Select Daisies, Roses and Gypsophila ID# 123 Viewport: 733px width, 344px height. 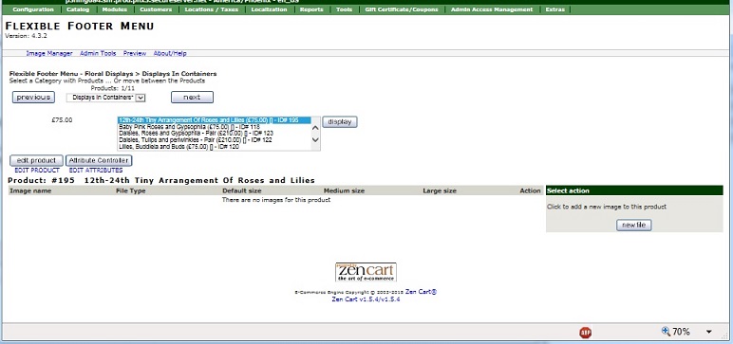tap(214, 133)
